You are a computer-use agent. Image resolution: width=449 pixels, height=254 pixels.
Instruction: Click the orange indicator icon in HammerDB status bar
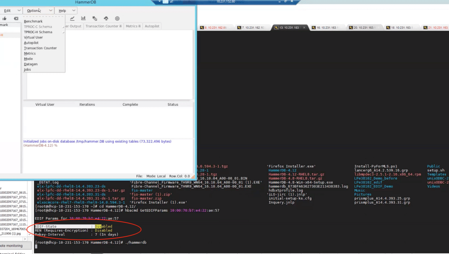pos(193,176)
